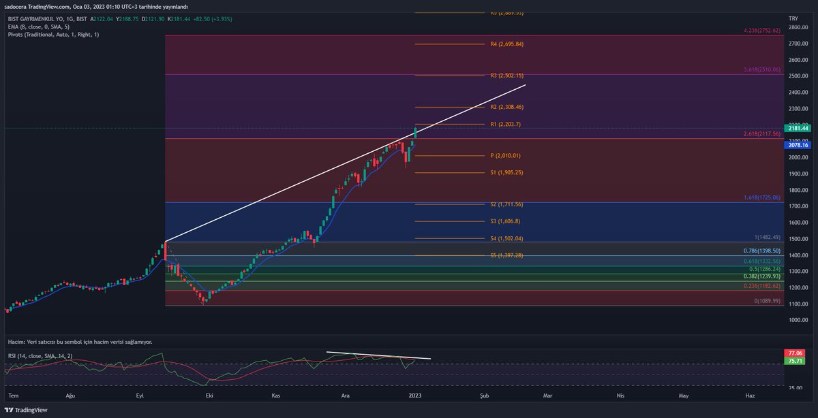818x418 pixels.
Task: Click the green 2181.44 last price tag
Action: [x=798, y=128]
